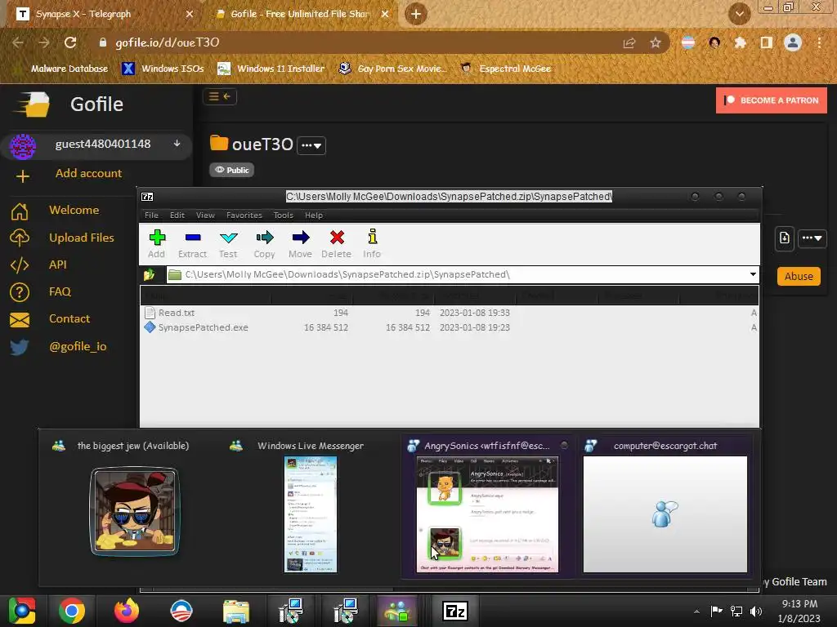Toggle the Chrome side panel
Image resolution: width=837 pixels, height=627 pixels.
767,42
